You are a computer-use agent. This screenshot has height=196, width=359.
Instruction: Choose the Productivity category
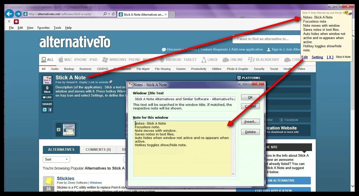(x=199, y=69)
